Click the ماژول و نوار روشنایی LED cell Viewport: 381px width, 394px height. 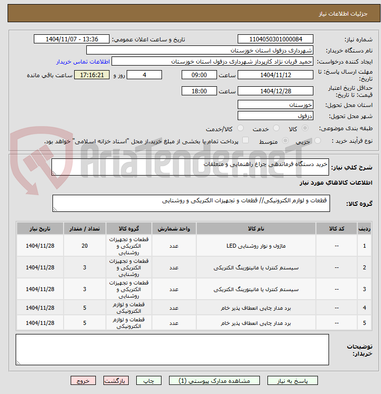(x=256, y=246)
